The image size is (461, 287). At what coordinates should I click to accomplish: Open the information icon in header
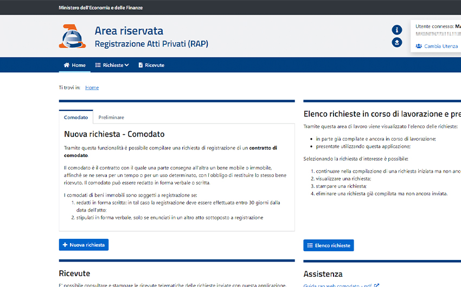(397, 30)
